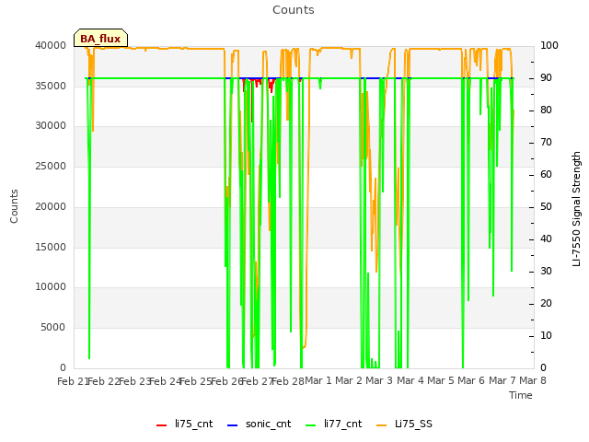
Task: Click the BA_flux label box
Action: coord(100,39)
